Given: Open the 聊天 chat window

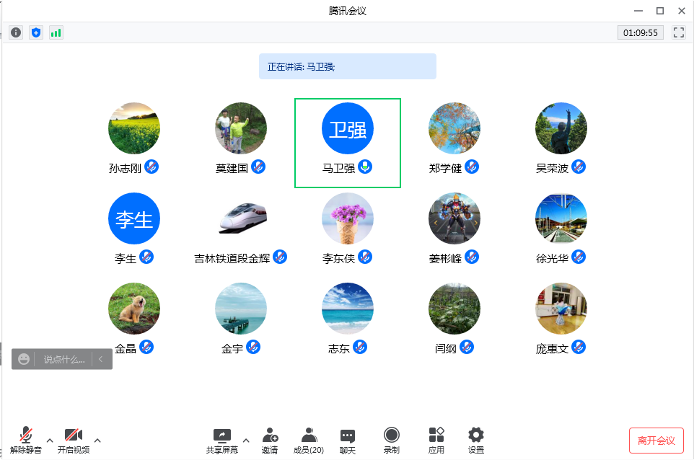Looking at the screenshot, I should pyautogui.click(x=348, y=440).
